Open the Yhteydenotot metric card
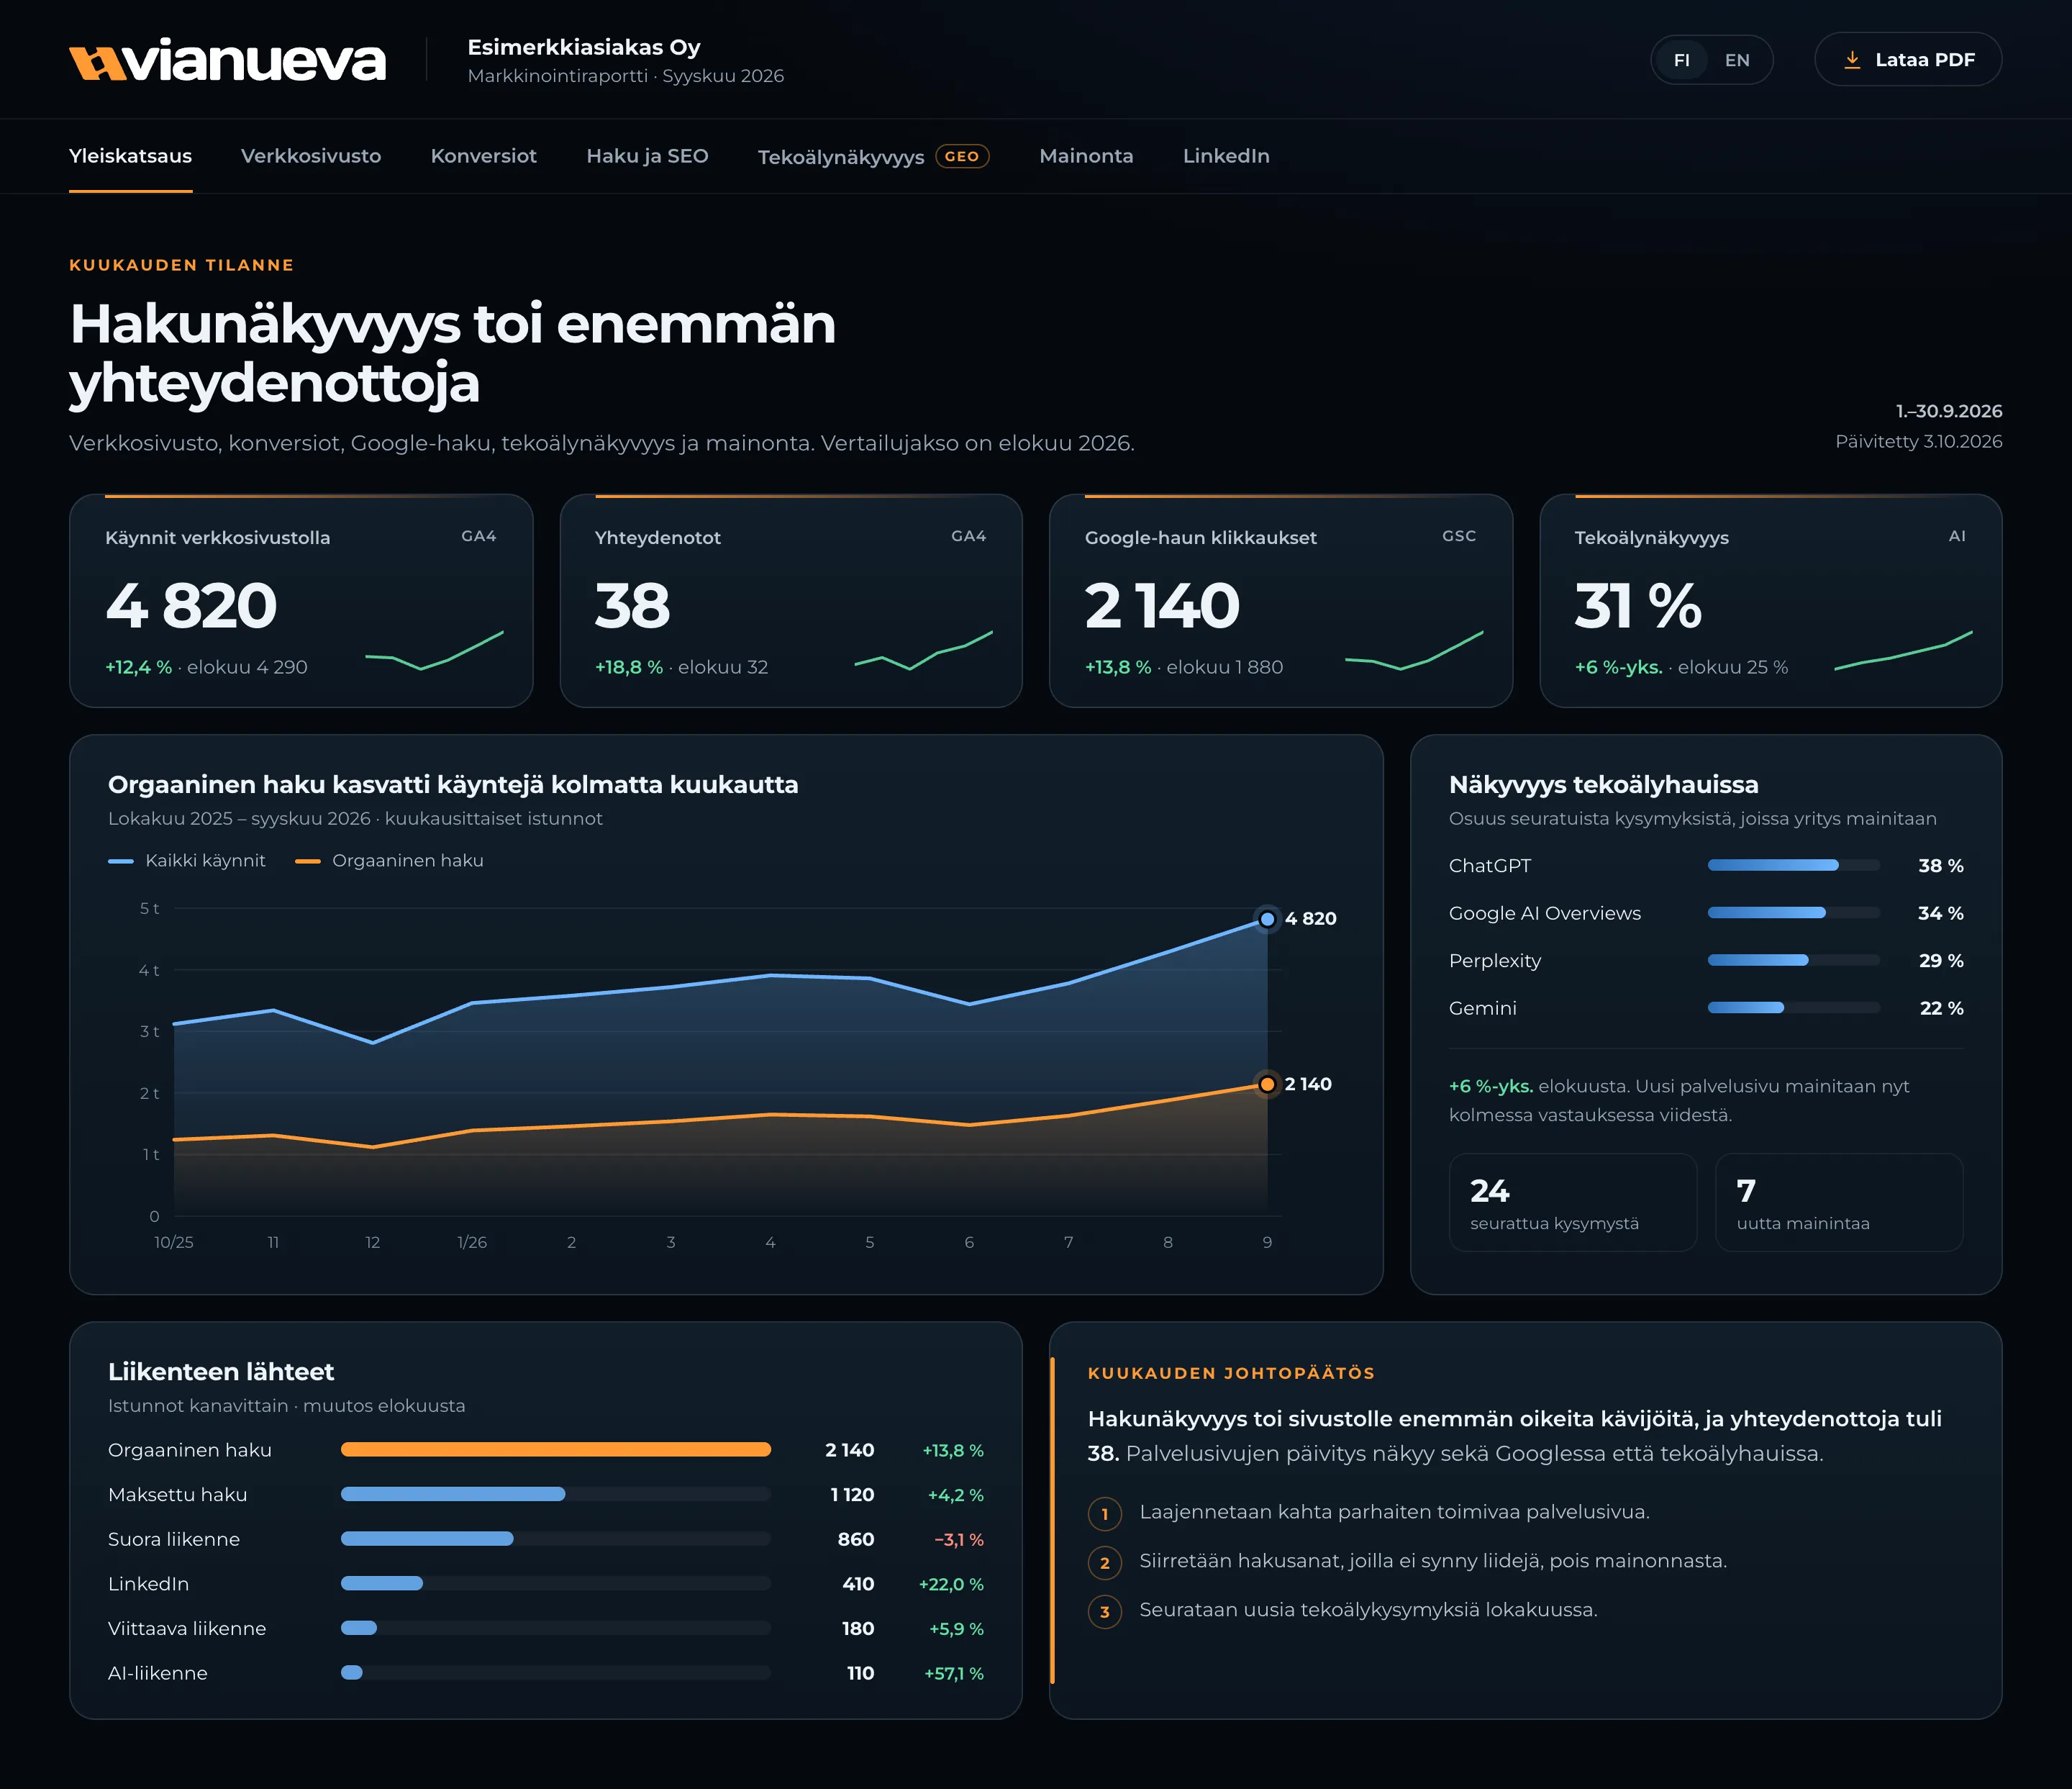 click(x=791, y=601)
